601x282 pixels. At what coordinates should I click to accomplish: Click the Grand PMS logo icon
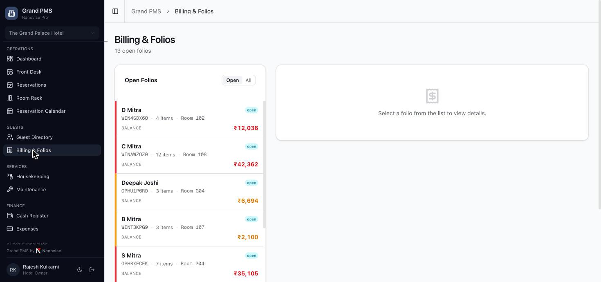click(x=11, y=13)
